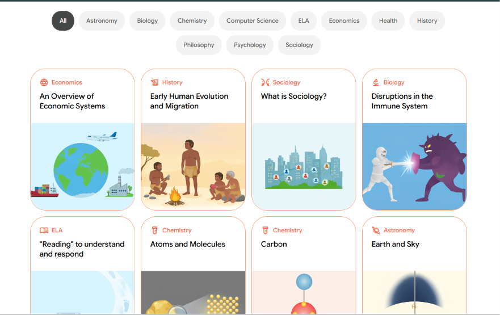
Task: Choose the Psychology category chip
Action: [250, 45]
